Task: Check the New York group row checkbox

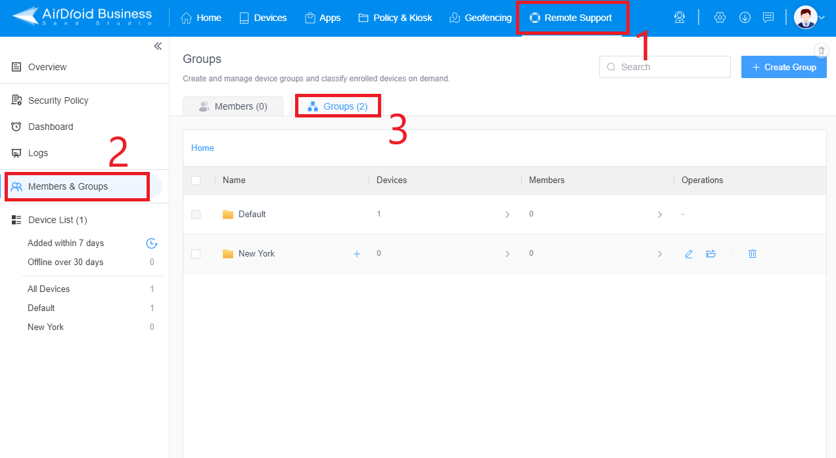Action: coord(196,254)
